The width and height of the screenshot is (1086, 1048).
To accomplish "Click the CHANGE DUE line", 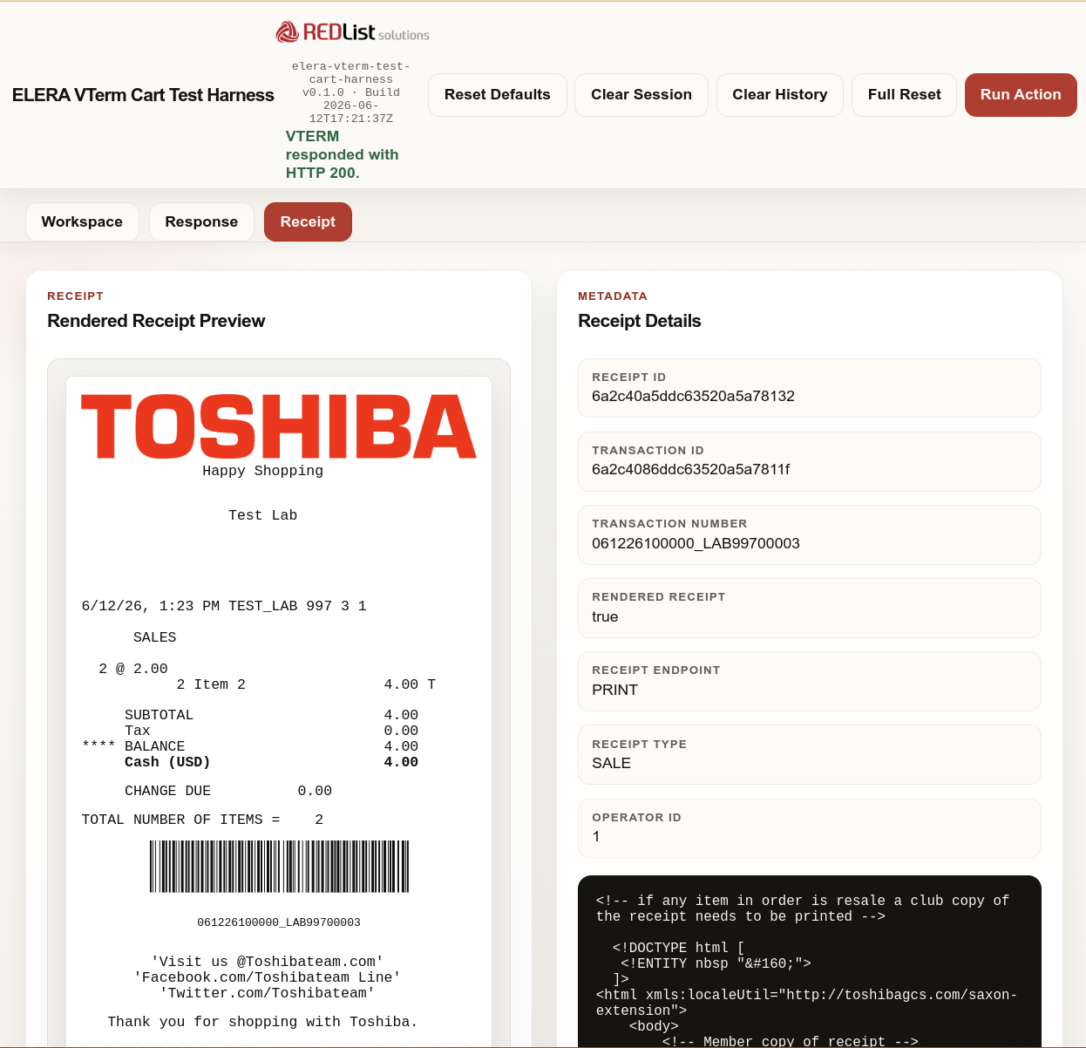I will tap(228, 791).
